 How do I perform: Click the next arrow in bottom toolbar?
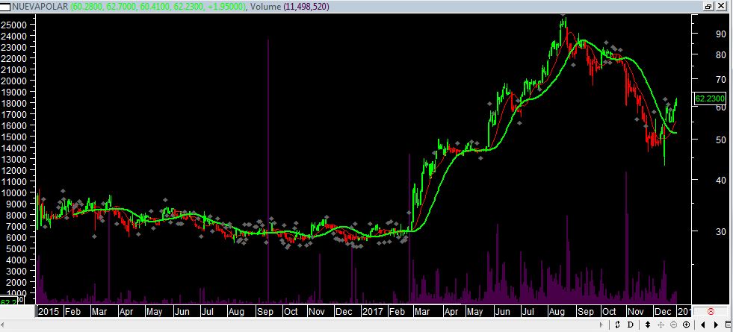pos(716,325)
